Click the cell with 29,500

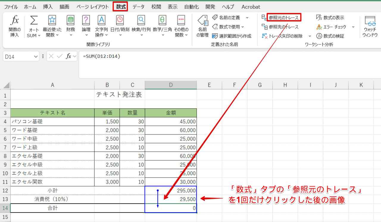click(171, 199)
